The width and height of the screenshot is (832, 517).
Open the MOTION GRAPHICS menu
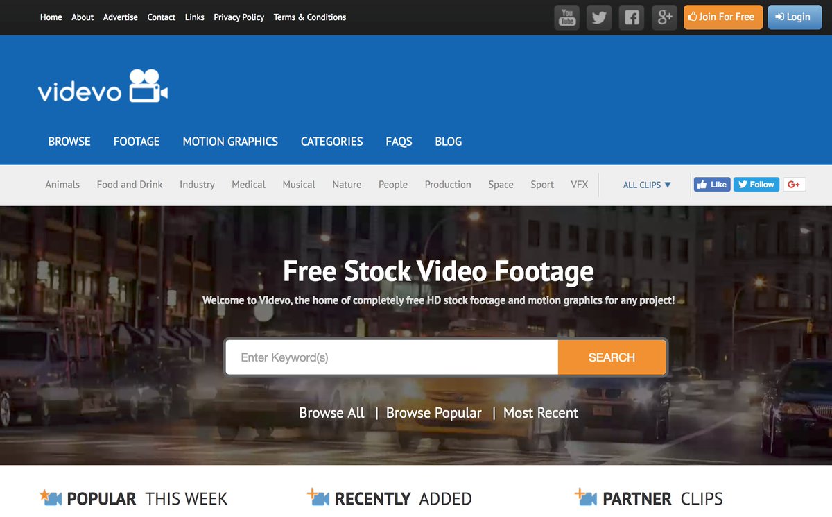230,142
